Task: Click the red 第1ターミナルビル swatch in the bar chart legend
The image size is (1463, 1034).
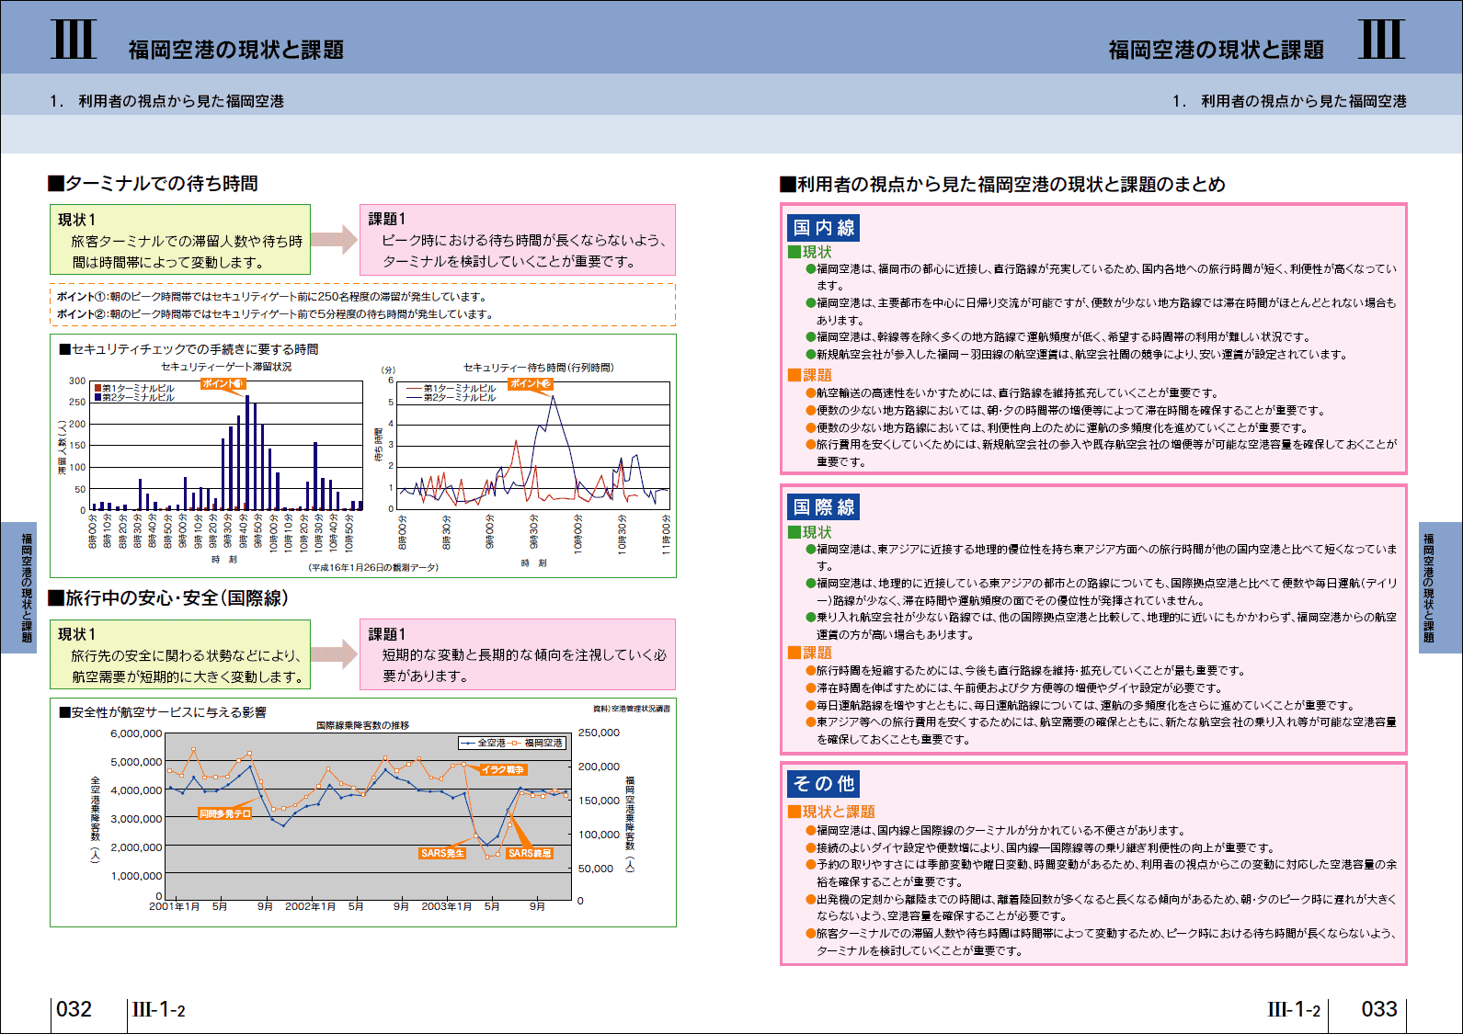Action: pos(98,389)
